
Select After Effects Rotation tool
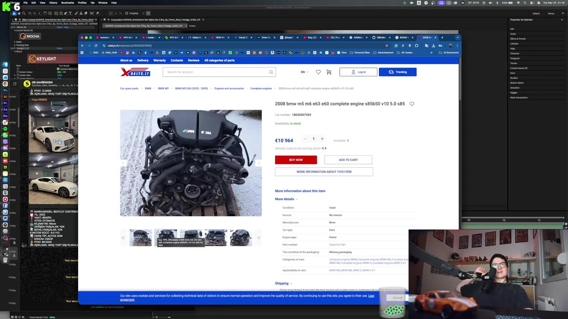[45, 13]
